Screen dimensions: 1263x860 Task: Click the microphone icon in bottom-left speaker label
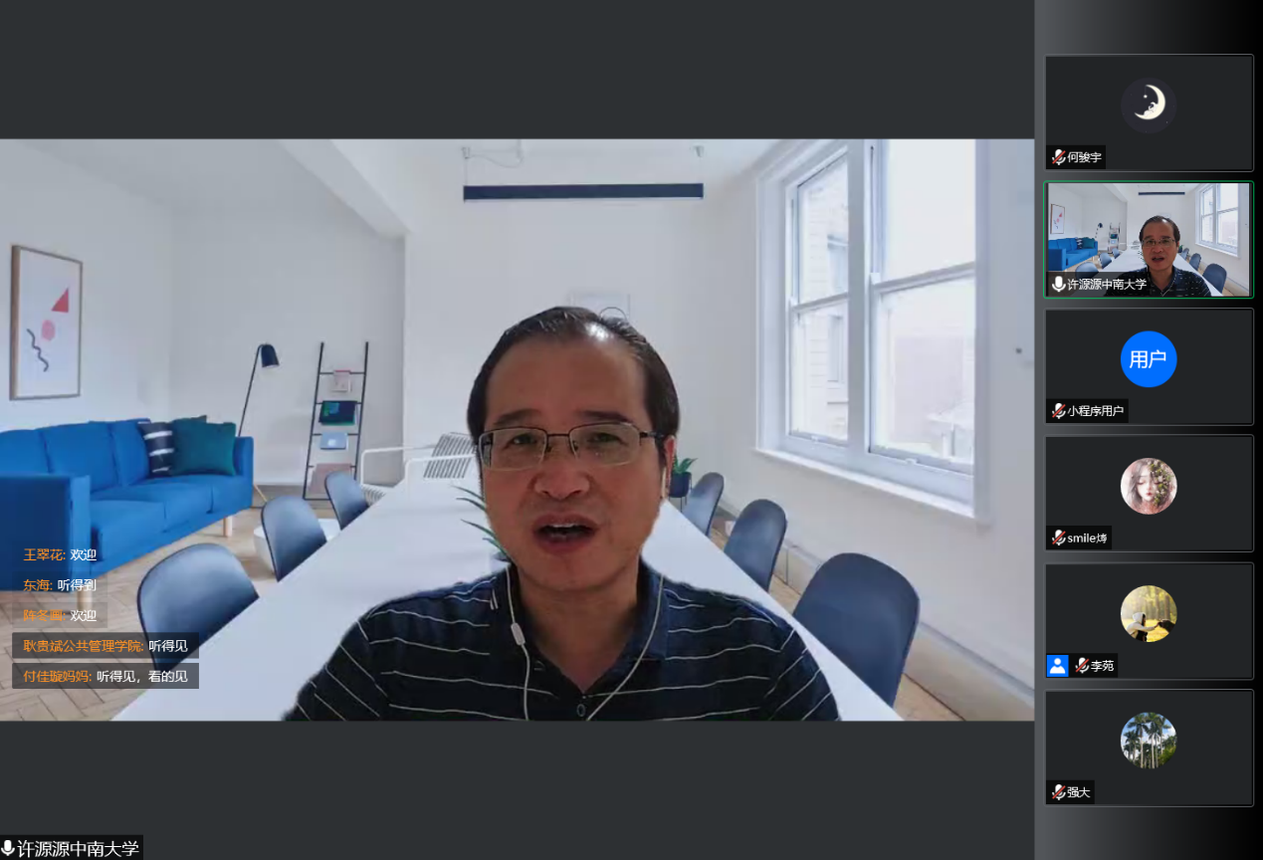coord(8,849)
